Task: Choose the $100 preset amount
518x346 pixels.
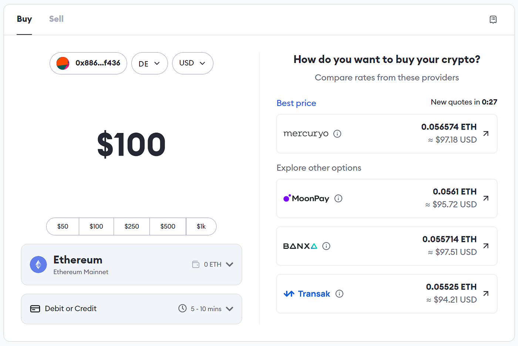Action: click(x=97, y=226)
